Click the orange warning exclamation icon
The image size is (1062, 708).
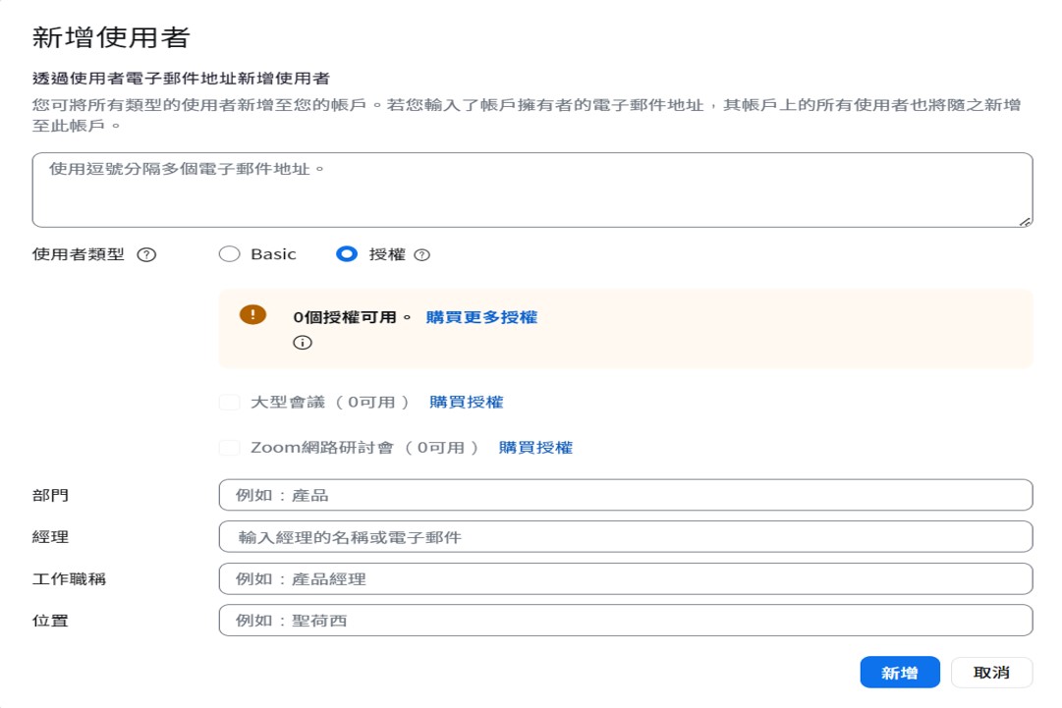click(x=252, y=314)
